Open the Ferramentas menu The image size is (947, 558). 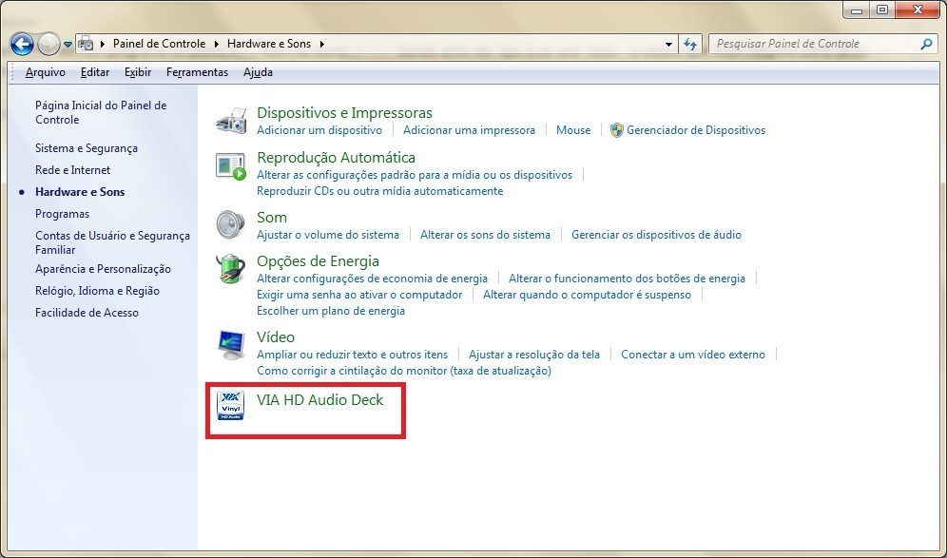[197, 72]
